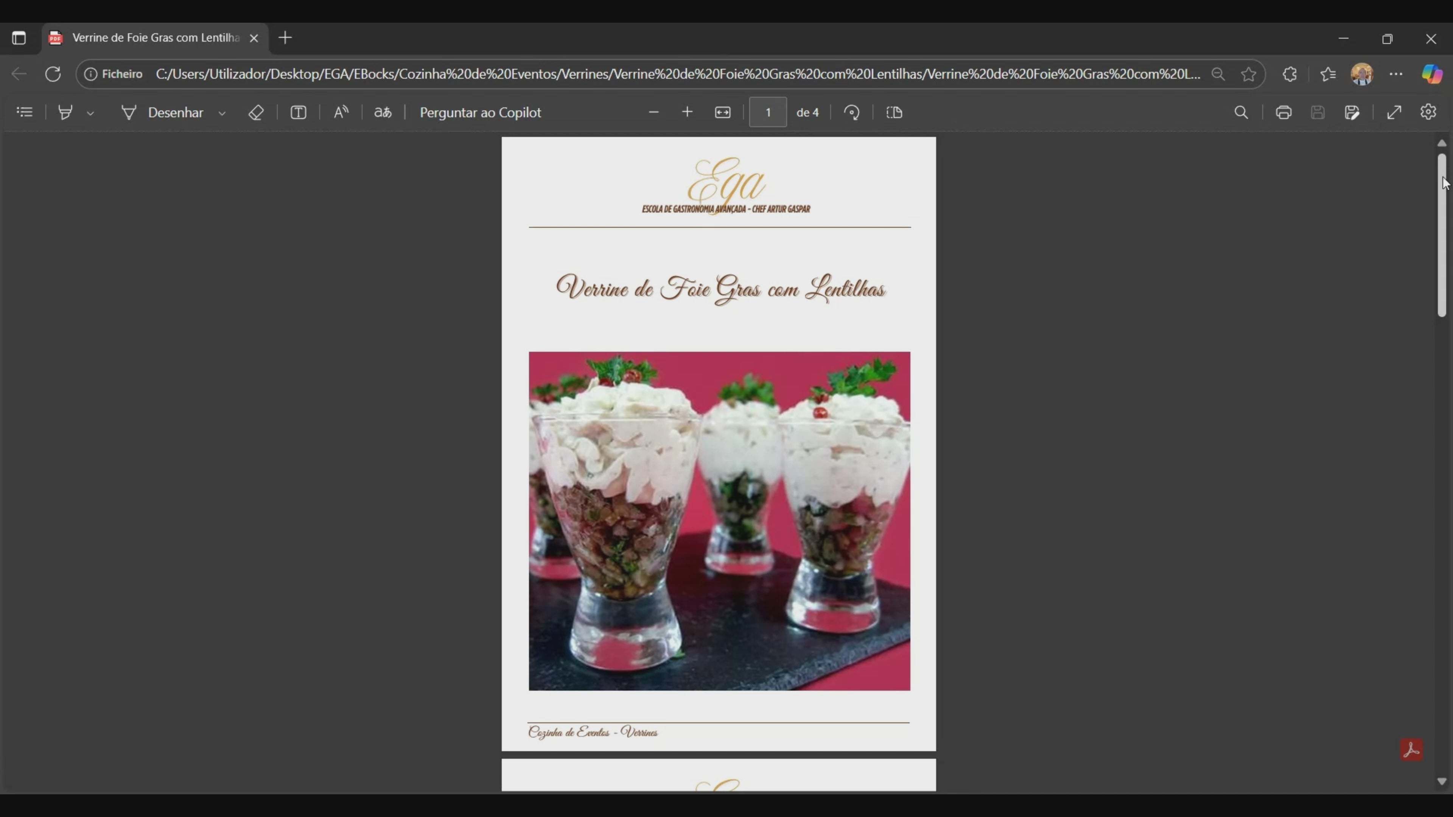Toggle fit to width view
Viewport: 1453px width, 817px height.
[x=723, y=112]
